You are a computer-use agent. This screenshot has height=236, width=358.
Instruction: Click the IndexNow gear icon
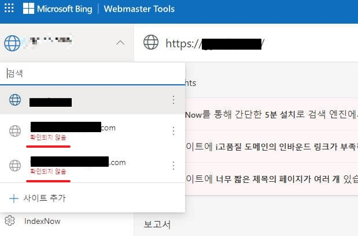10,220
